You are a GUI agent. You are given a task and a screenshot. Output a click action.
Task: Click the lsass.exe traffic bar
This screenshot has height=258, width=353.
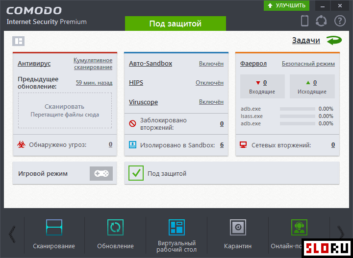(298, 116)
